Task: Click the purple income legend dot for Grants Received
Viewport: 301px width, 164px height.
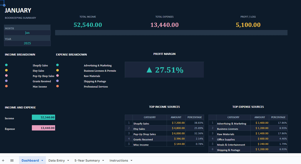Action: pos(6,81)
